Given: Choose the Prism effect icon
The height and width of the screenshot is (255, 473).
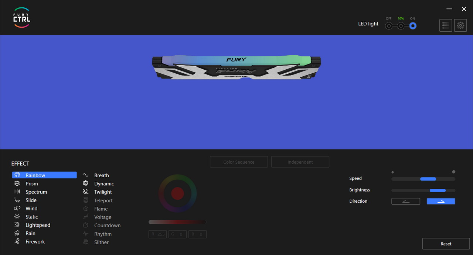Looking at the screenshot, I should [17, 184].
